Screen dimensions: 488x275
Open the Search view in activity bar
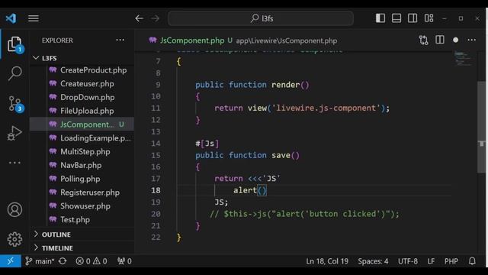[14, 74]
